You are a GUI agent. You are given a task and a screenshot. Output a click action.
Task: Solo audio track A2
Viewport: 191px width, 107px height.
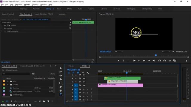(x=87, y=93)
